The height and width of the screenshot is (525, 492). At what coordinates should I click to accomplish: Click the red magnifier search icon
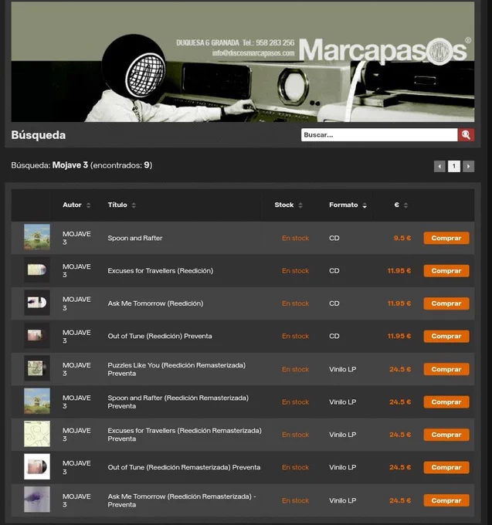466,135
